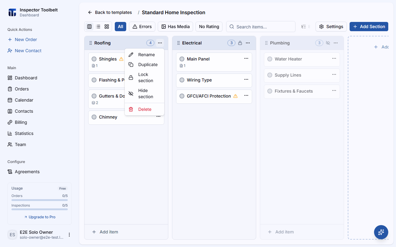Toggle the Flashing item rating circle
This screenshot has width=396, height=247.
(94, 80)
